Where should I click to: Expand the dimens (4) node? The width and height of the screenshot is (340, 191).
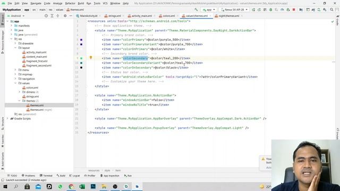pyautogui.click(x=19, y=92)
